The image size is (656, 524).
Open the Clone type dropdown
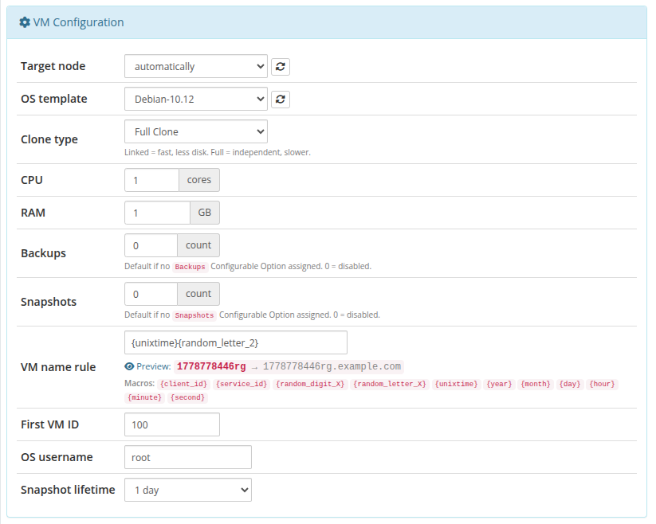196,131
